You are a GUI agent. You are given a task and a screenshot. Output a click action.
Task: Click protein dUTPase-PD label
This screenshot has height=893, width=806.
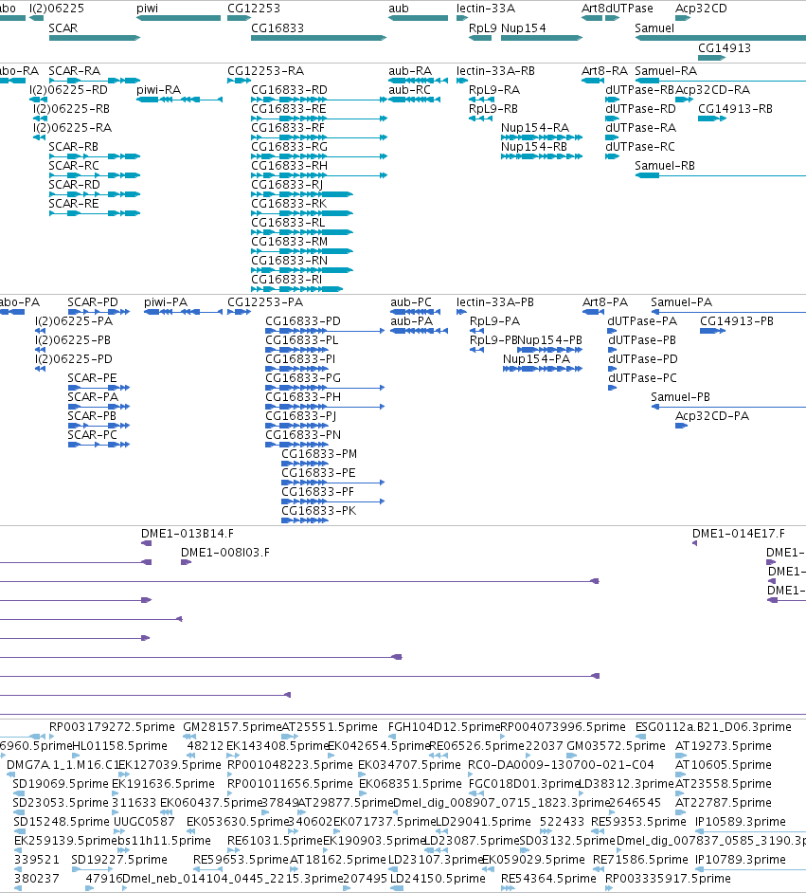[x=643, y=359]
